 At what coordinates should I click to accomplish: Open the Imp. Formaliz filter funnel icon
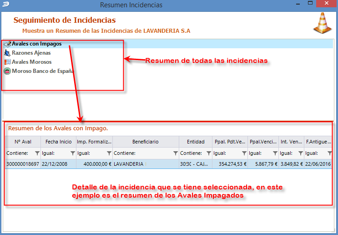[x=109, y=153]
